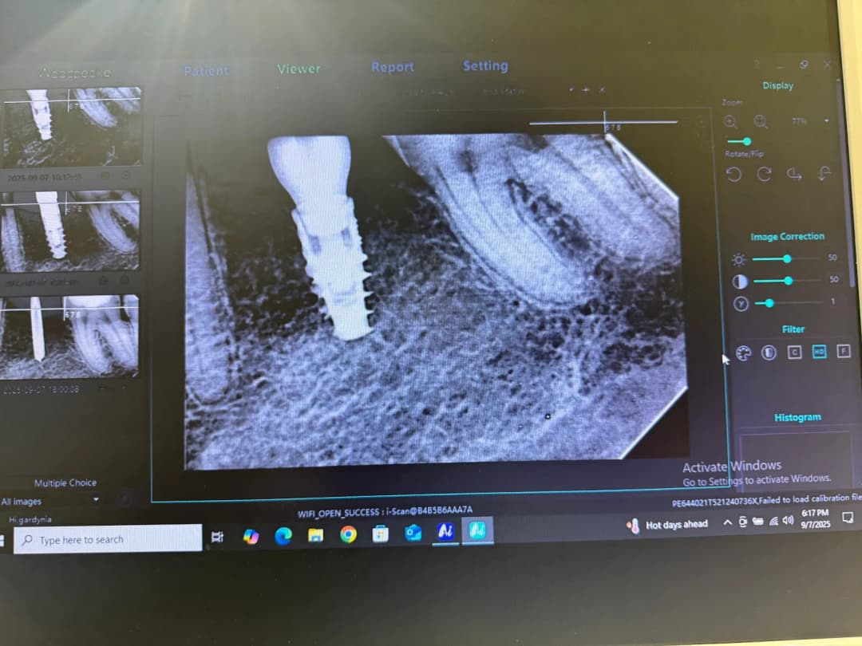Show hidden system tray icons
Image resolution: width=862 pixels, height=646 pixels.
727,522
